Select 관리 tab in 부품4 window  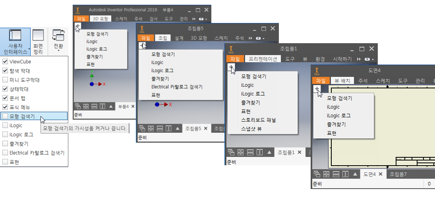tap(184, 19)
